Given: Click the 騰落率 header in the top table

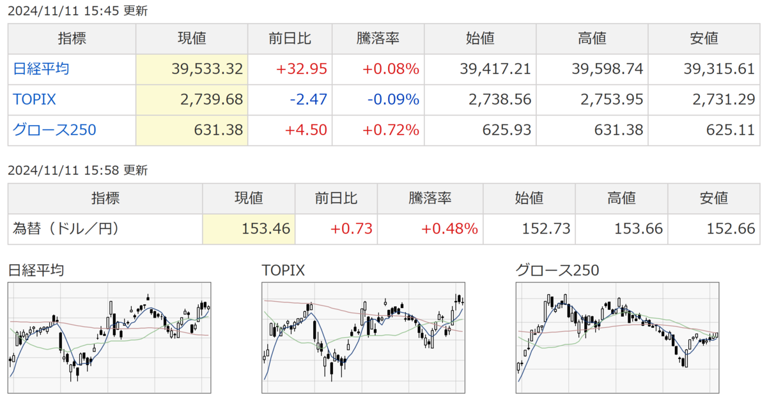Looking at the screenshot, I should click(378, 39).
